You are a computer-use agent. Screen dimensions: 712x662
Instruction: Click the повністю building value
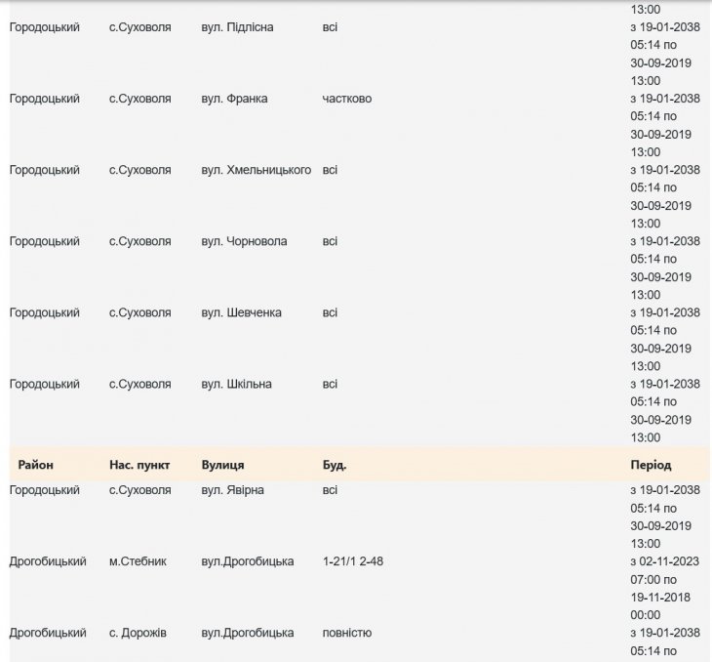point(346,633)
